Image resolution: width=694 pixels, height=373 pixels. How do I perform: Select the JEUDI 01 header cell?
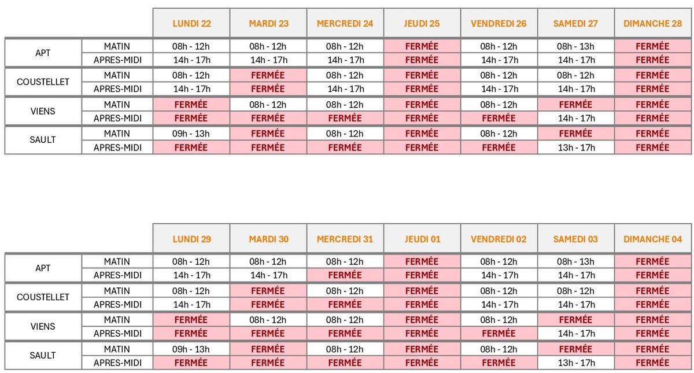pos(422,239)
